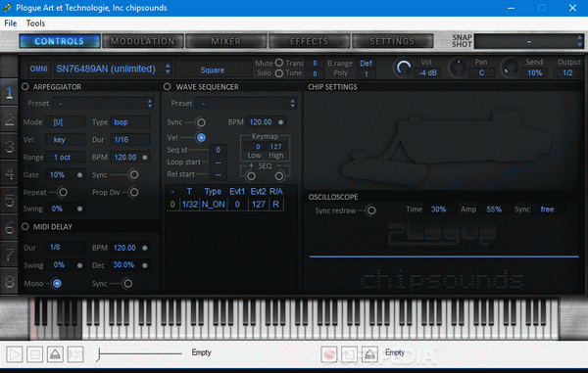Click the red Record button
The height and width of the screenshot is (373, 588).
point(329,354)
